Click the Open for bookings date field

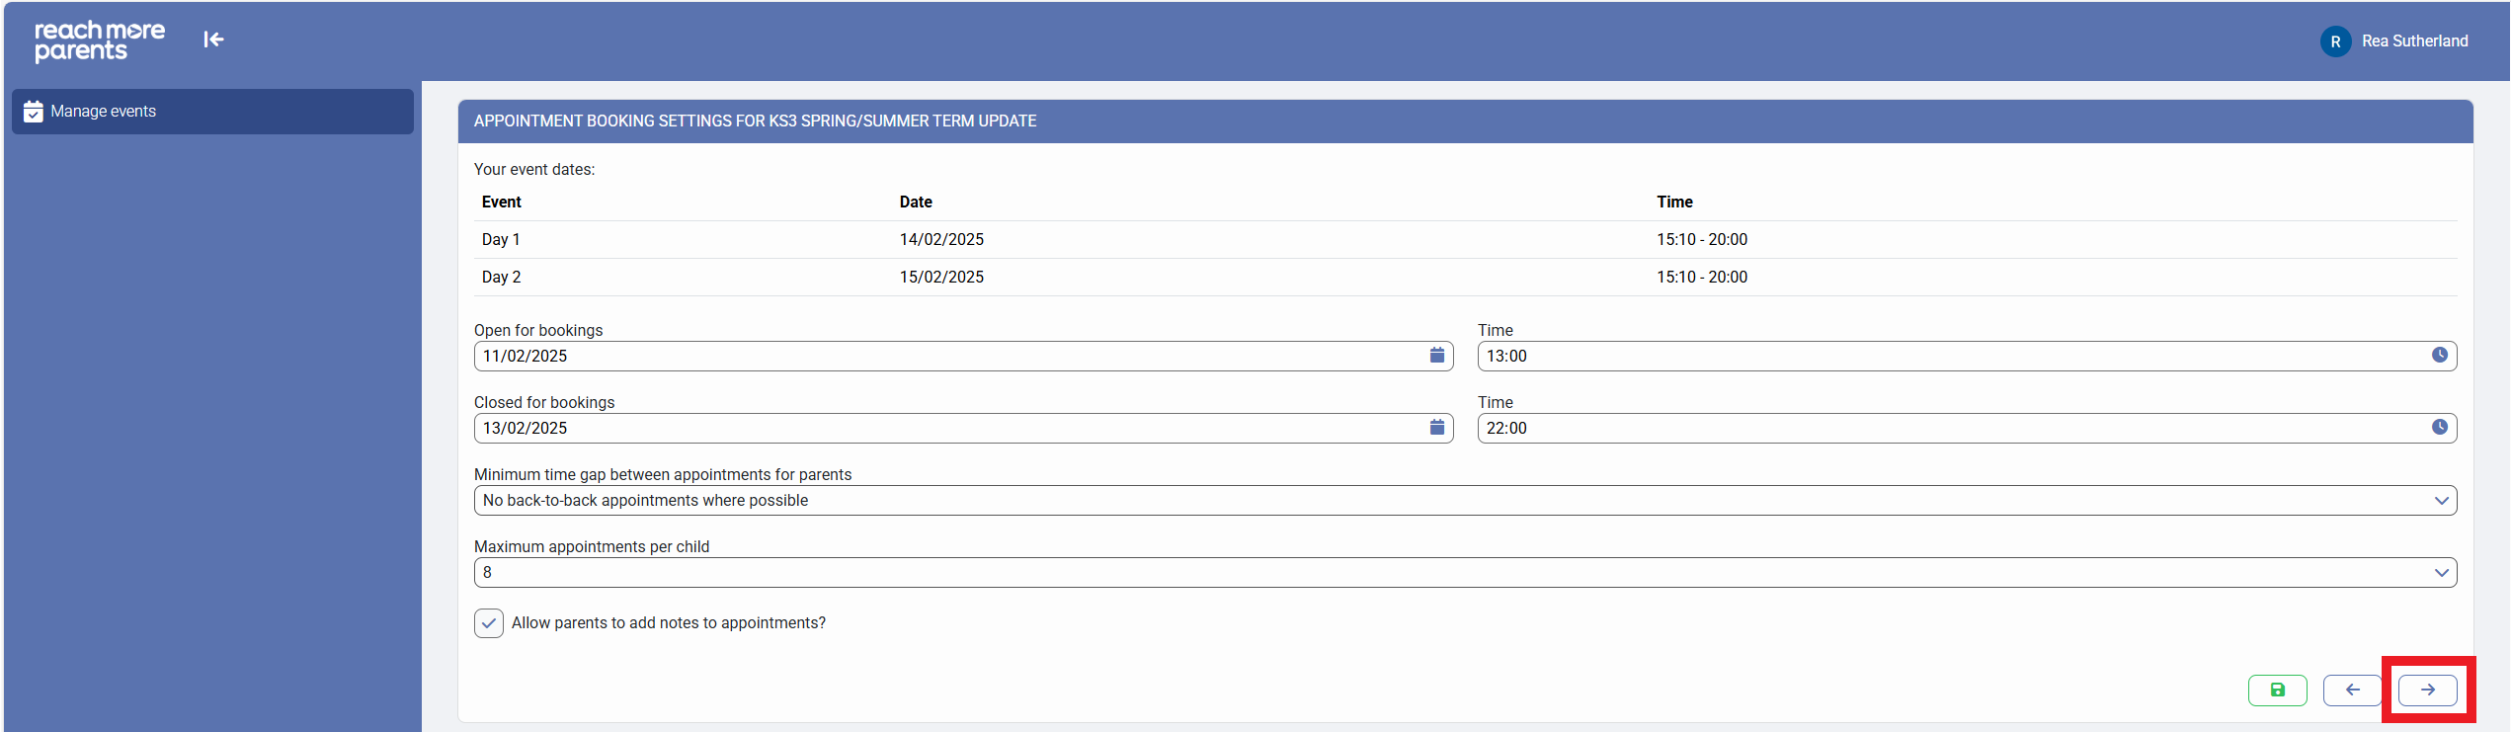click(948, 357)
